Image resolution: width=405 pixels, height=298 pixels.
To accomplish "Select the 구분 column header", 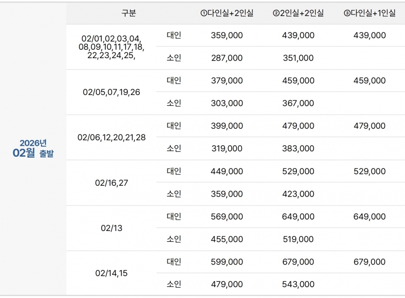I will [x=128, y=13].
